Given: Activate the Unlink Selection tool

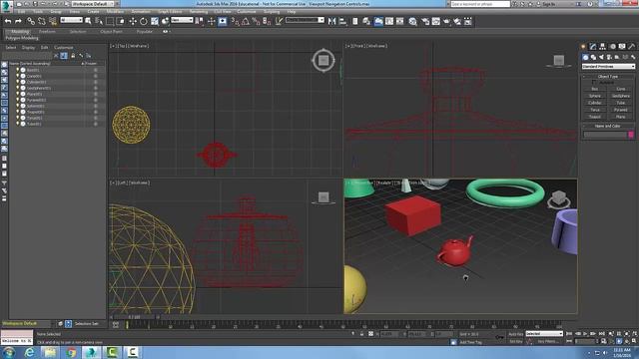Looking at the screenshot, I should point(42,21).
